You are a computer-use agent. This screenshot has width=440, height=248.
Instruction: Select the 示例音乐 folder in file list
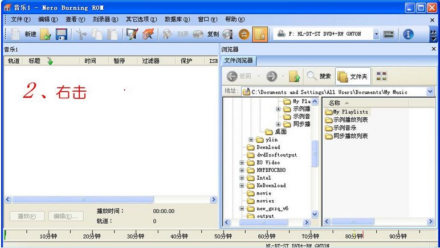coord(341,128)
